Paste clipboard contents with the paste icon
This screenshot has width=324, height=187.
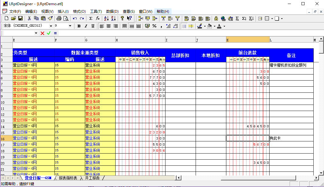coord(43,18)
